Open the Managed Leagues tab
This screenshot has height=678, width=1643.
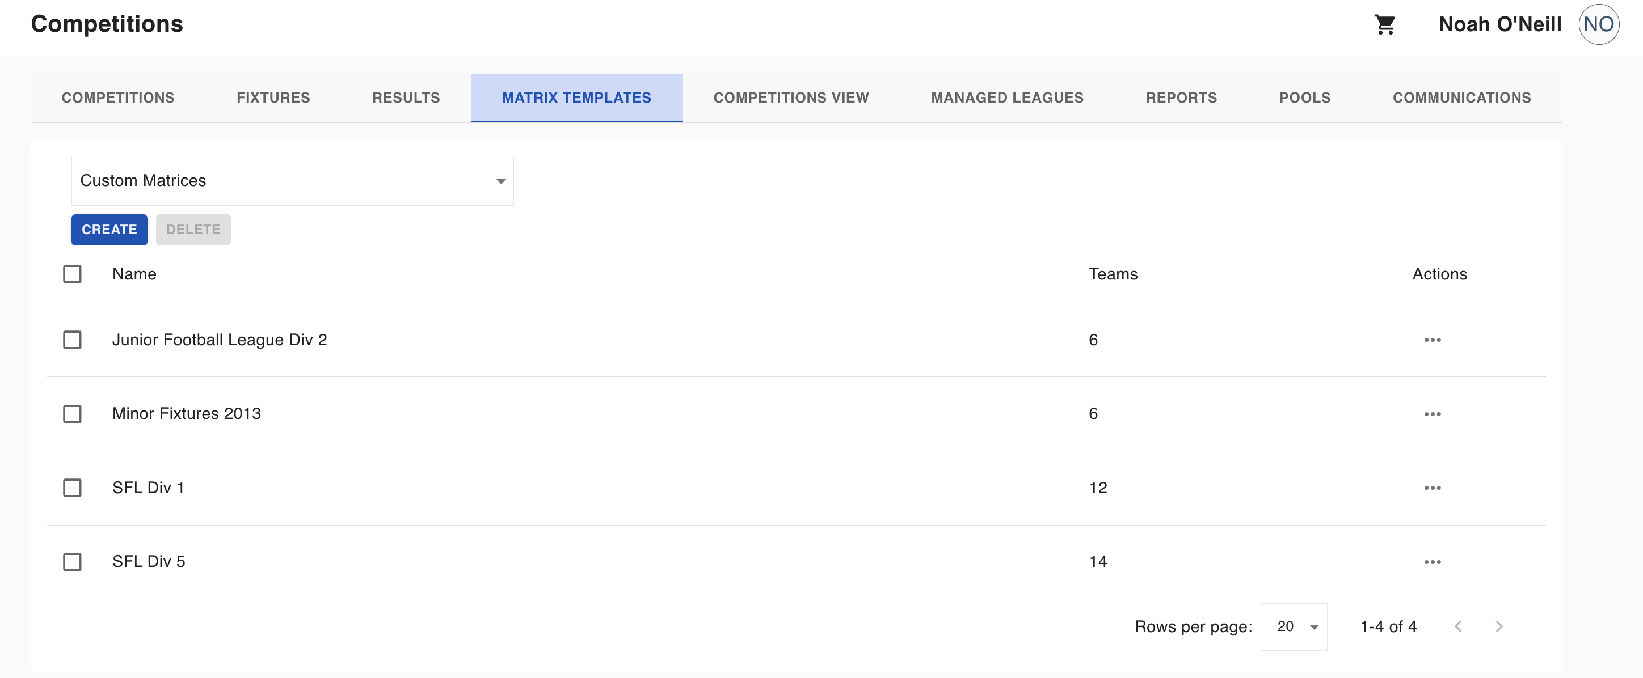click(1007, 98)
